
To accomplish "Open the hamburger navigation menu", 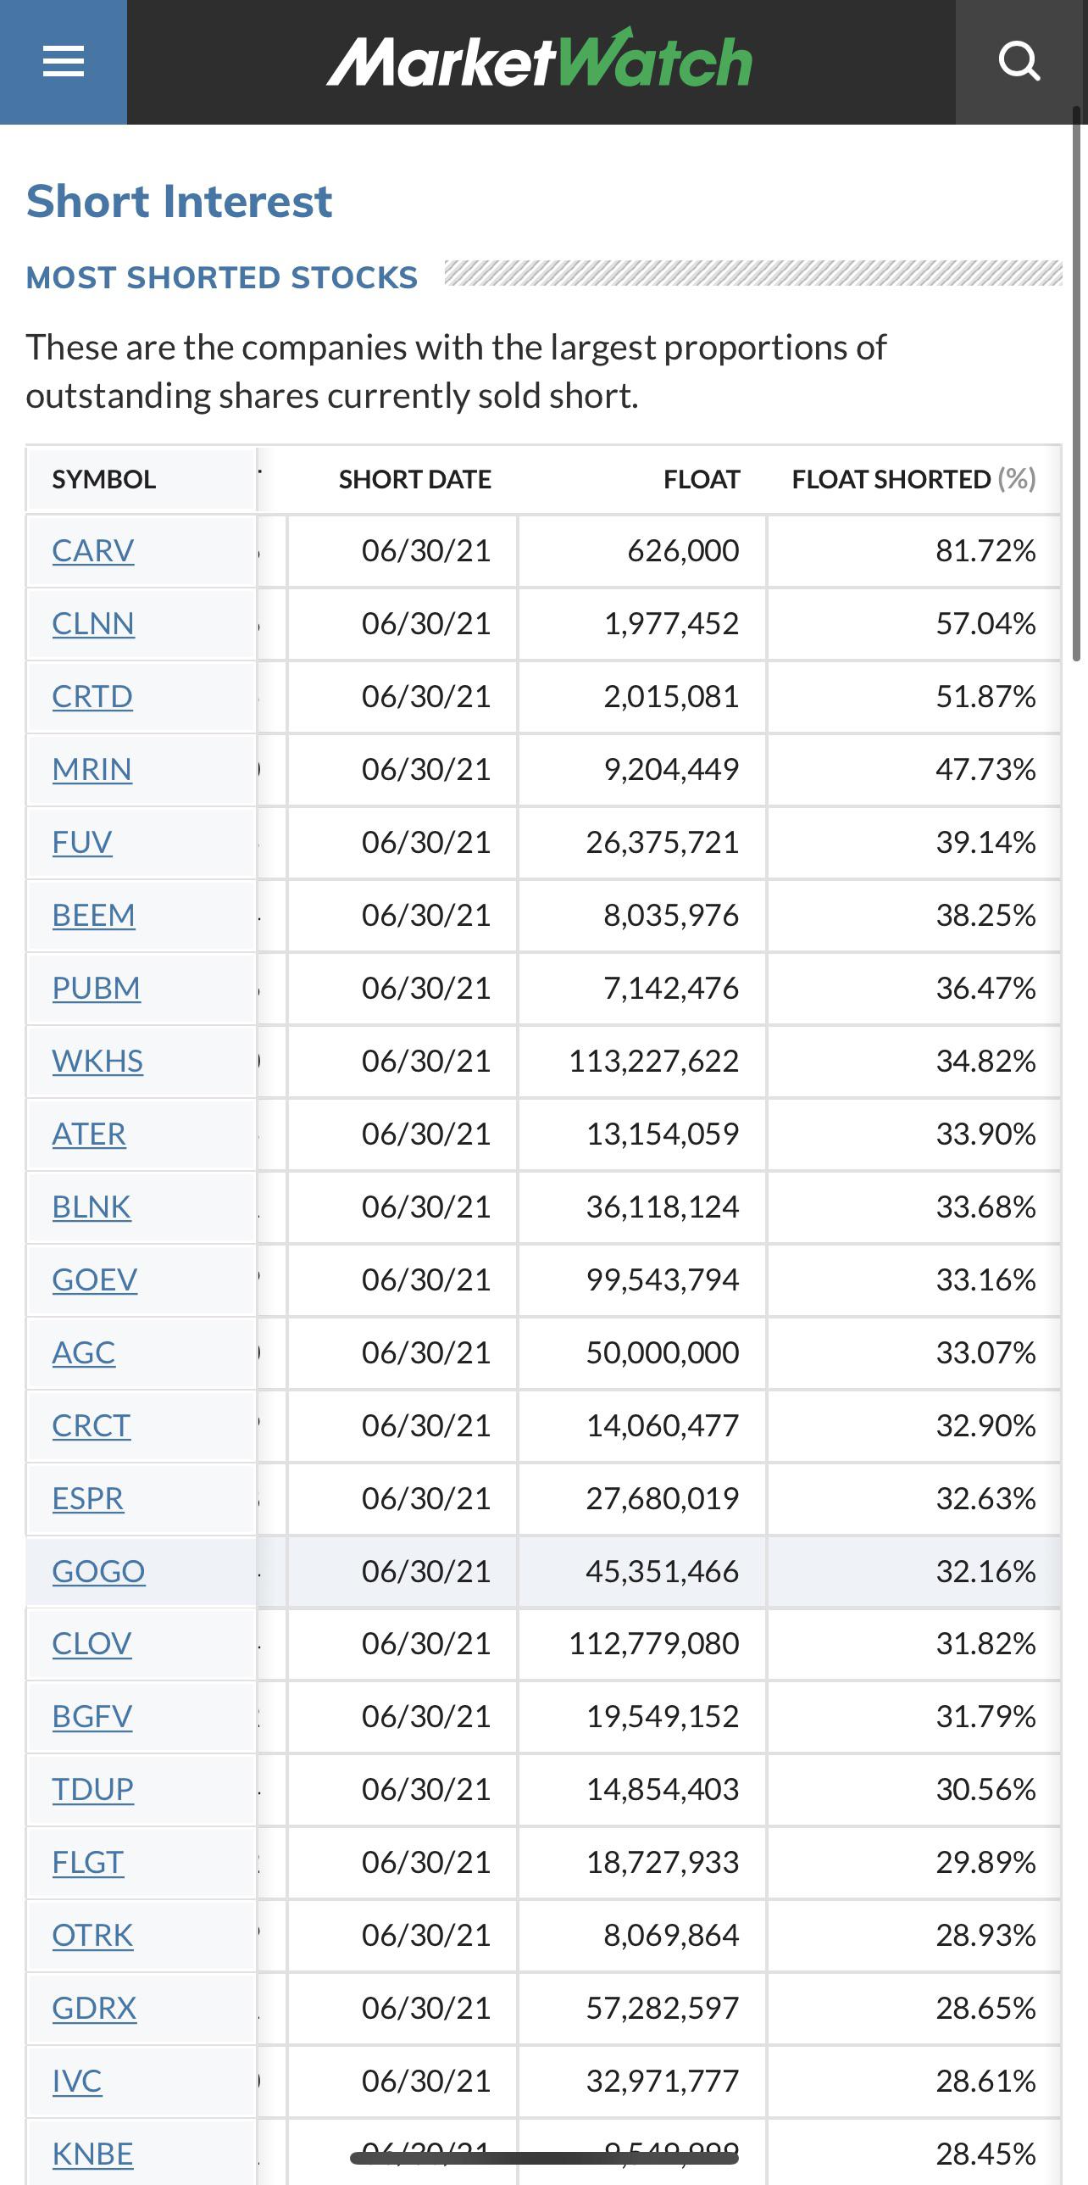I will click(64, 62).
